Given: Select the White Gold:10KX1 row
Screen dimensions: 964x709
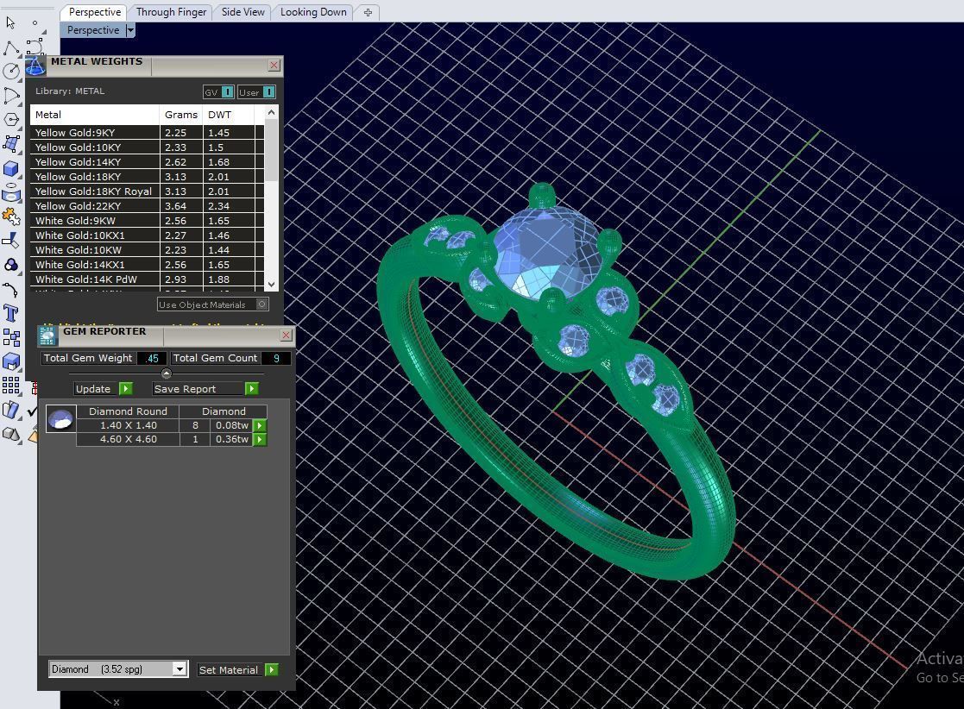Looking at the screenshot, I should pos(147,236).
